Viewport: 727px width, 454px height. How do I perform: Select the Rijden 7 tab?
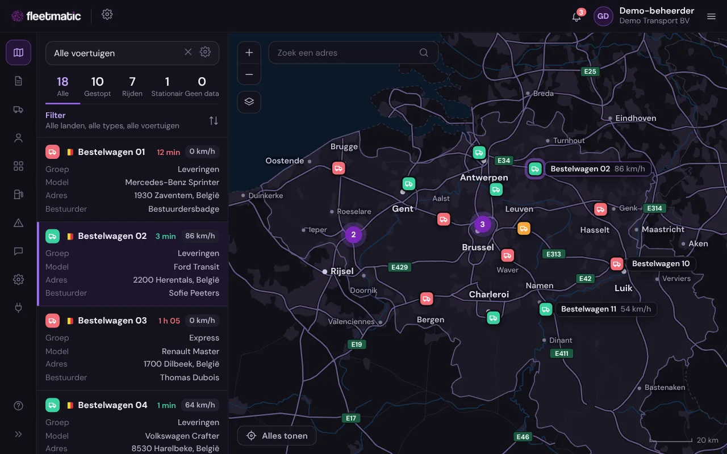132,87
